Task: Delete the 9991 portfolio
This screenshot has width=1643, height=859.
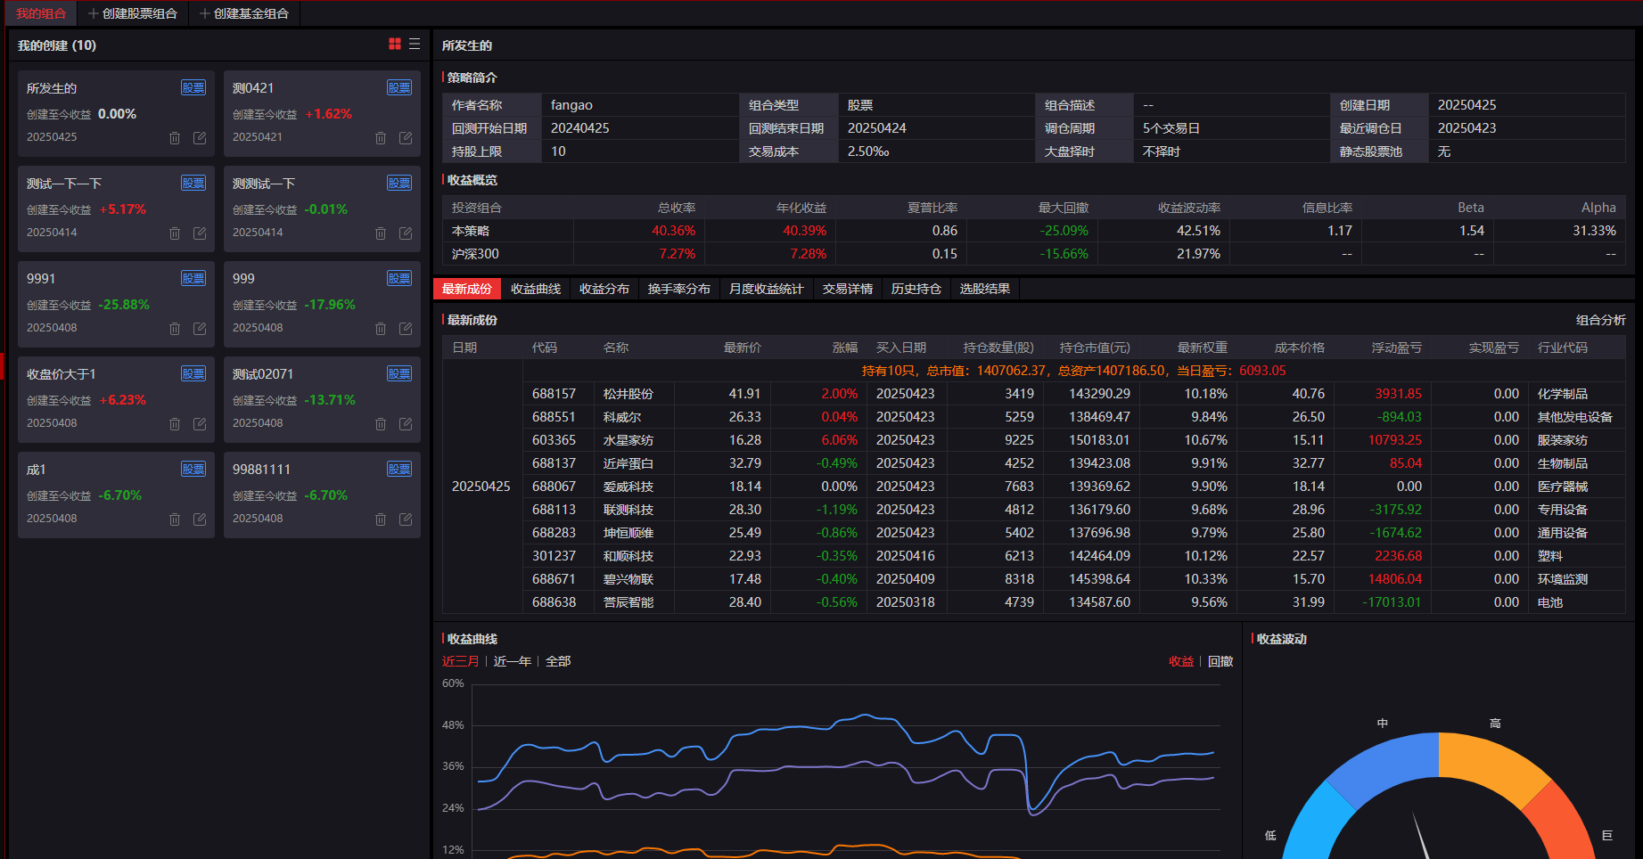Action: point(175,329)
